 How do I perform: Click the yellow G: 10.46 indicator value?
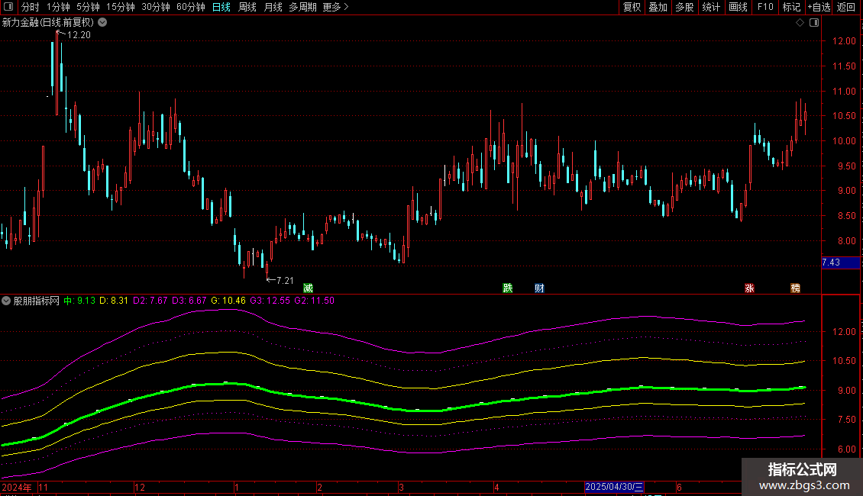228,301
